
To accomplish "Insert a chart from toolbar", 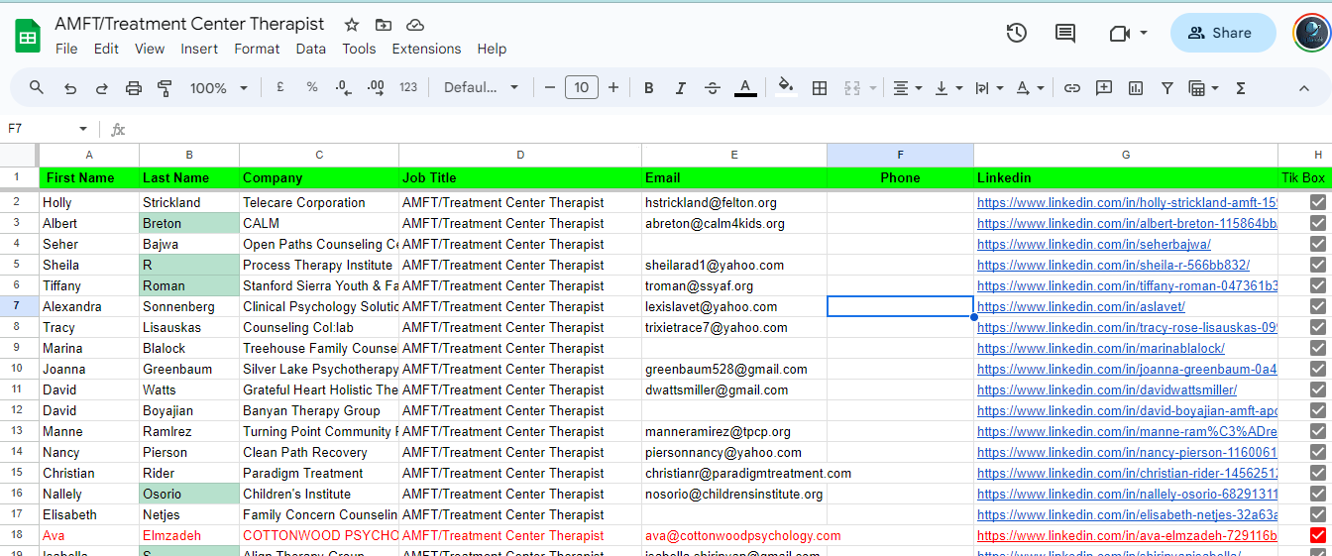I will click(x=1136, y=88).
